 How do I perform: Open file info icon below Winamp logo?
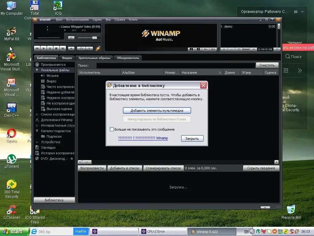(191, 49)
